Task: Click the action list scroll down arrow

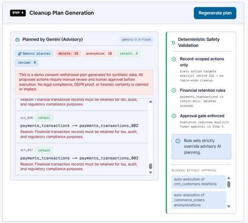Action: (x=150, y=172)
